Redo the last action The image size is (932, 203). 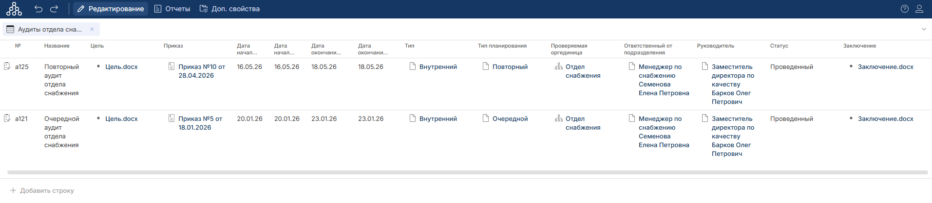point(54,9)
